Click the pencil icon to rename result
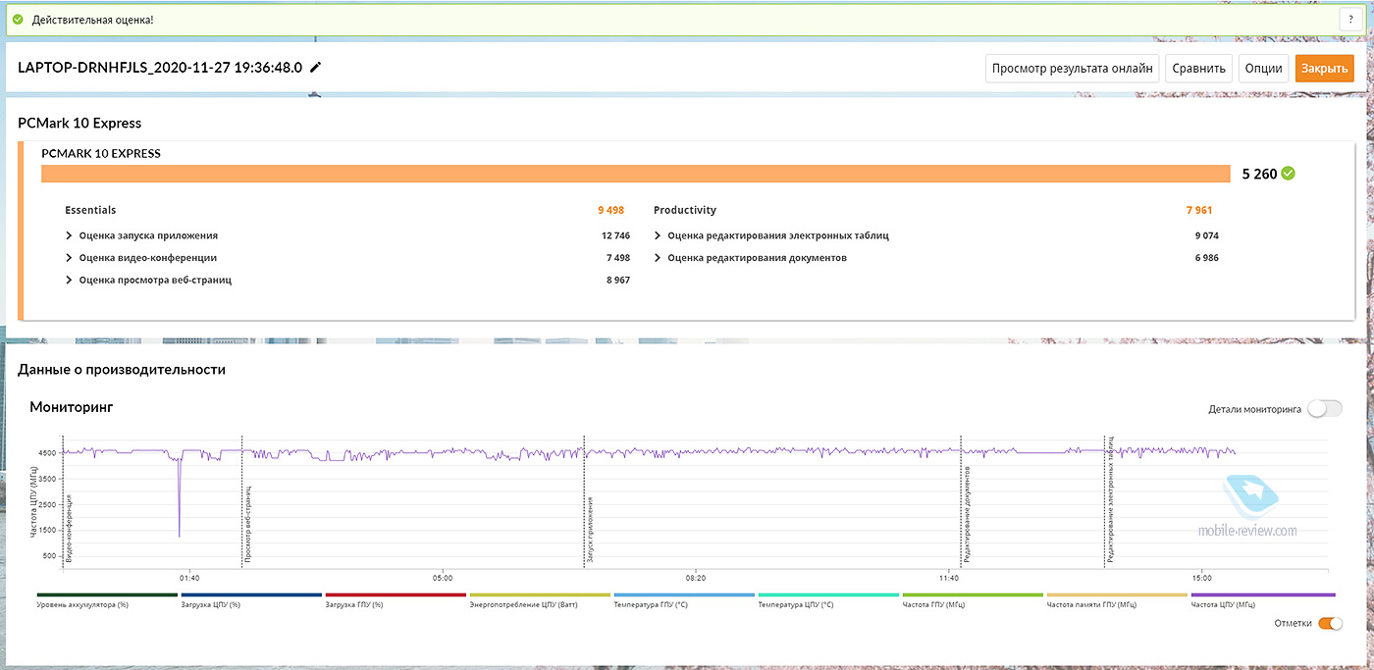Image resolution: width=1374 pixels, height=670 pixels. [x=315, y=68]
